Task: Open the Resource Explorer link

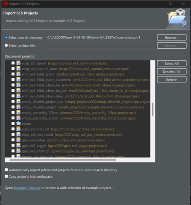Action: [x=27, y=188]
